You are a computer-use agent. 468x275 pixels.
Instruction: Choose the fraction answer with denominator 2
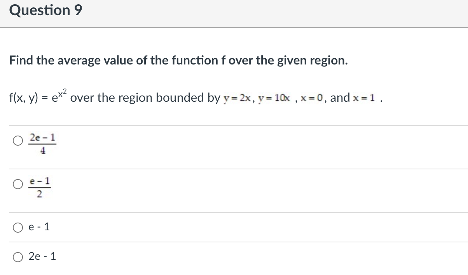point(40,186)
